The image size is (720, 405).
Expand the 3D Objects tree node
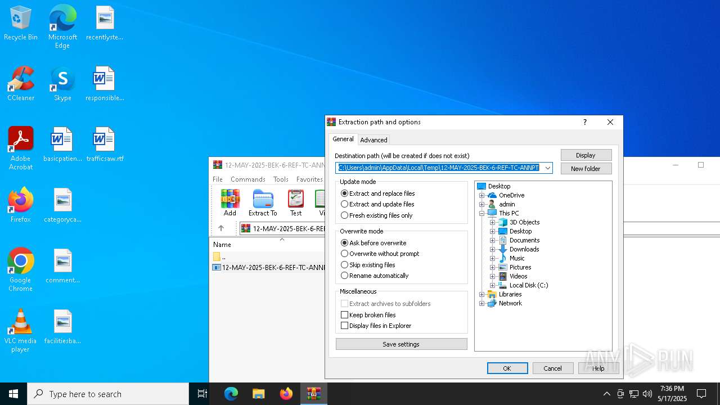(492, 222)
